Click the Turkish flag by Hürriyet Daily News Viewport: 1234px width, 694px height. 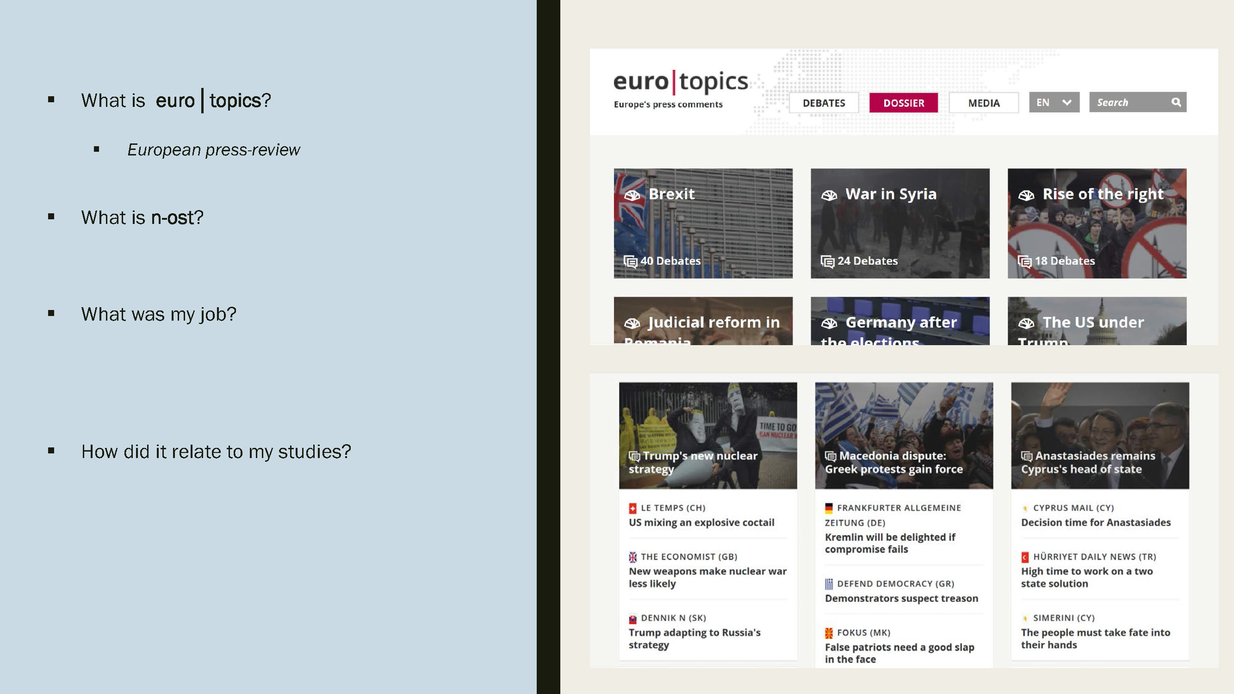click(1025, 557)
